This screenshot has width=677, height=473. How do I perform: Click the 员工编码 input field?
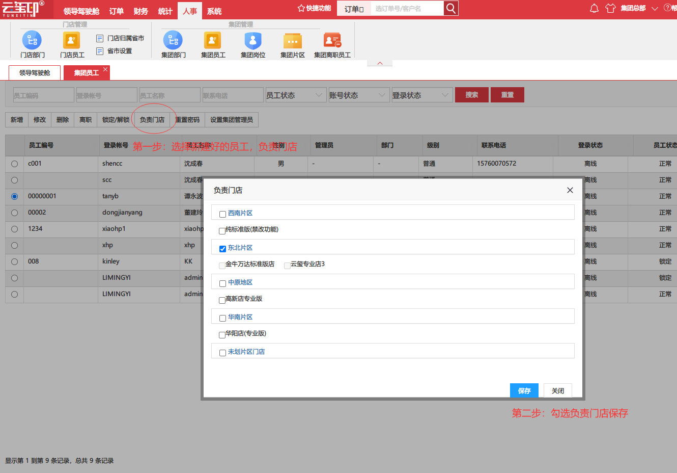pos(44,95)
